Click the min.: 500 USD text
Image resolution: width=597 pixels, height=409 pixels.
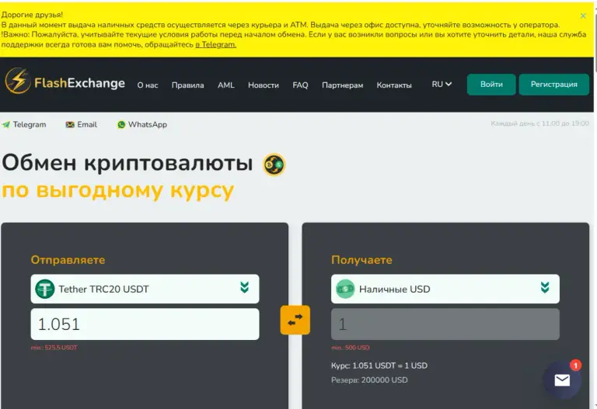click(351, 348)
